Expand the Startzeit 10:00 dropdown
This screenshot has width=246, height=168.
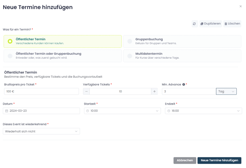(122, 111)
